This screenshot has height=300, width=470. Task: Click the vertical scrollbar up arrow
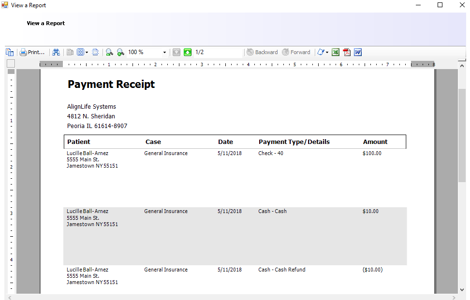462,66
